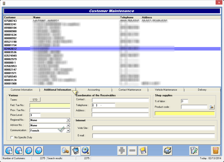Delete customer with minus button

tap(132, 151)
